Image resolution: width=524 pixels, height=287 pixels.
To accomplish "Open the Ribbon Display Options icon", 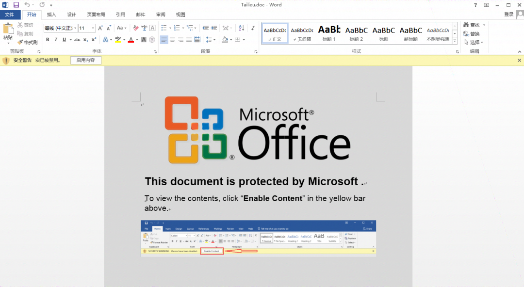I will click(487, 5).
